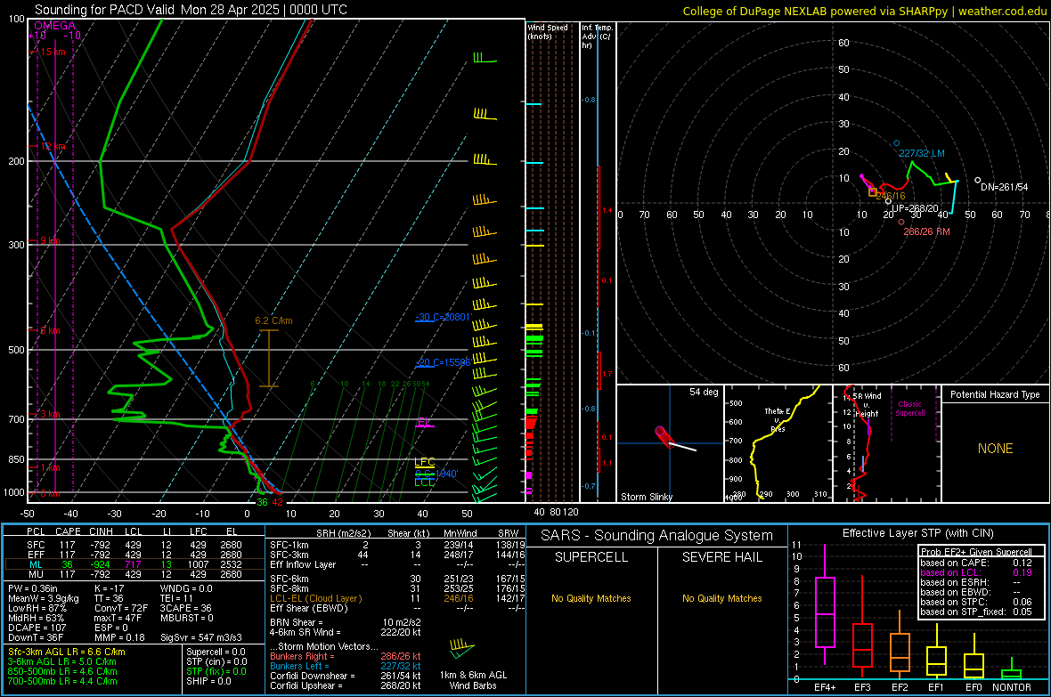Click the SHIP = 0.0 value

[208, 681]
